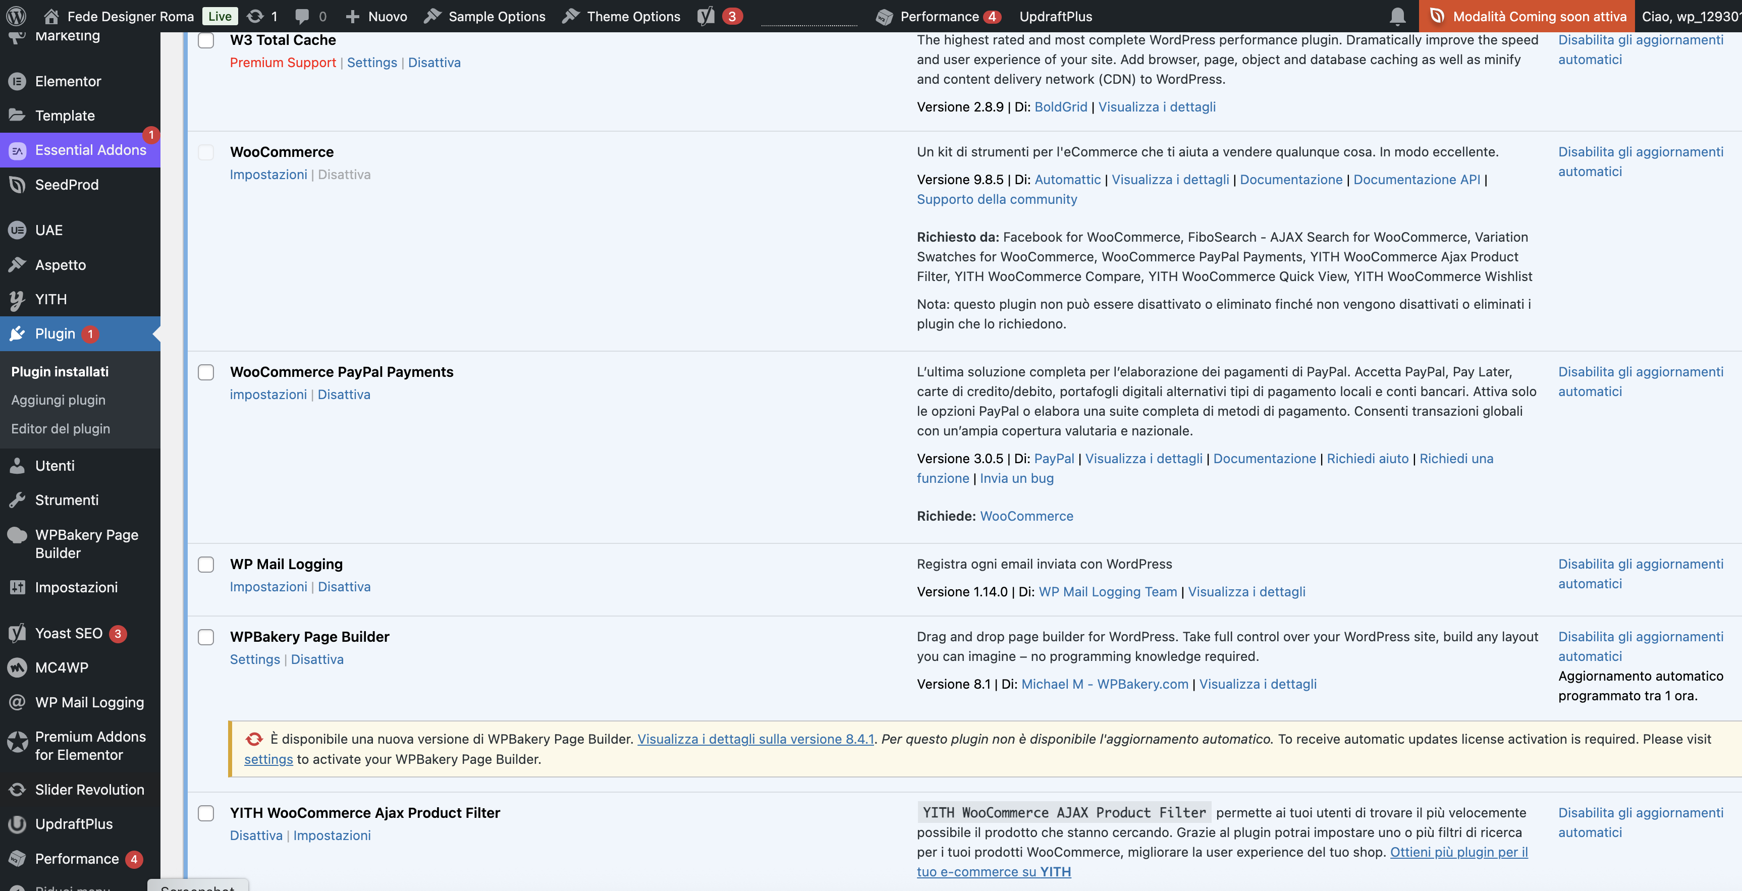Click the WP Mail Logging at-sign icon
This screenshot has height=891, width=1742.
(17, 702)
